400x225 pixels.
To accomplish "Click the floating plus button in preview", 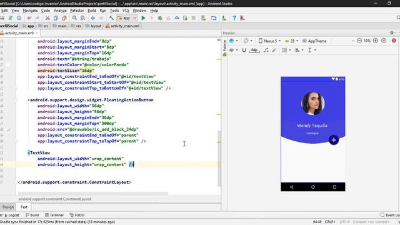I will 334,140.
